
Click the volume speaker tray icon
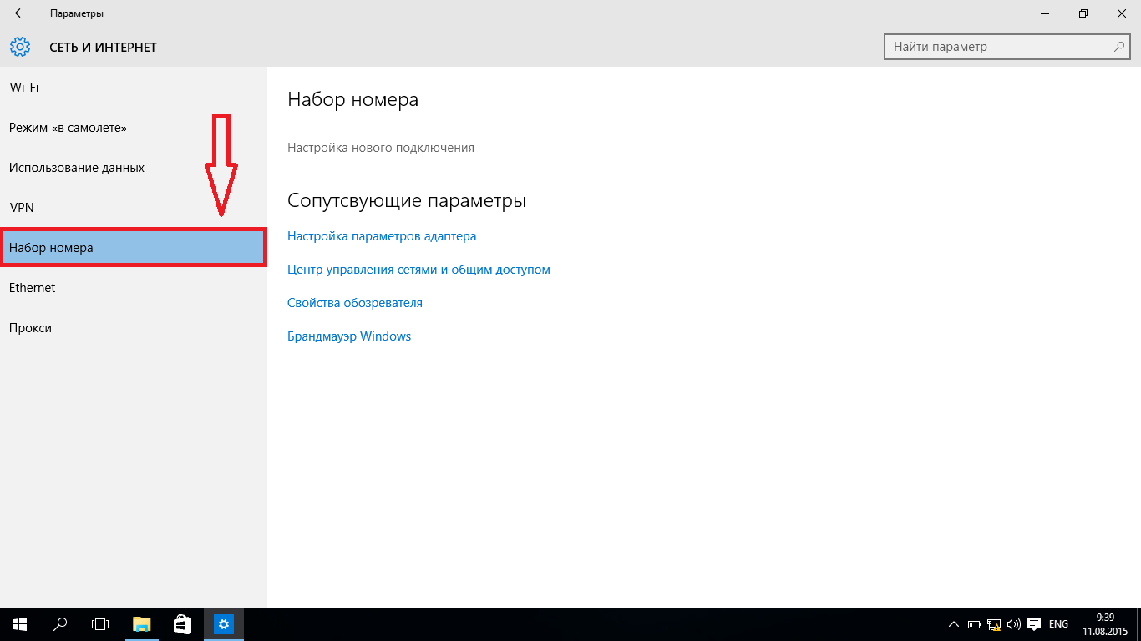point(1014,624)
